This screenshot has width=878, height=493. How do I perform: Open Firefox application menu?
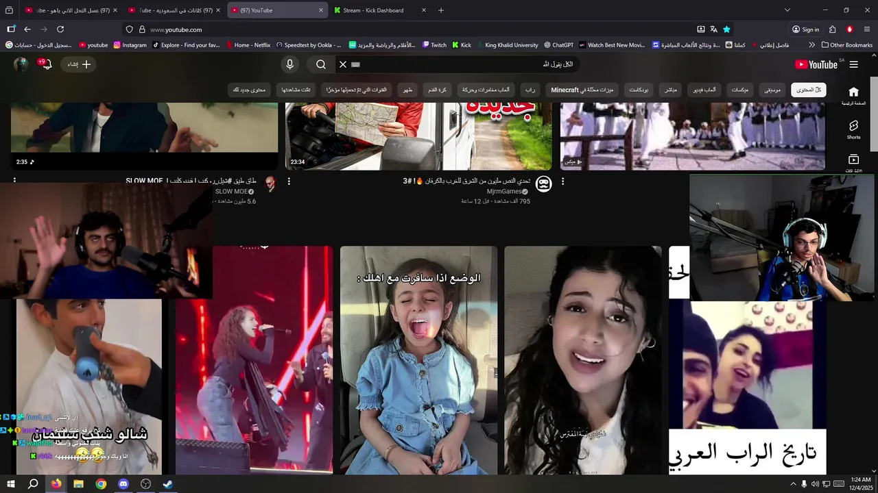click(x=867, y=29)
